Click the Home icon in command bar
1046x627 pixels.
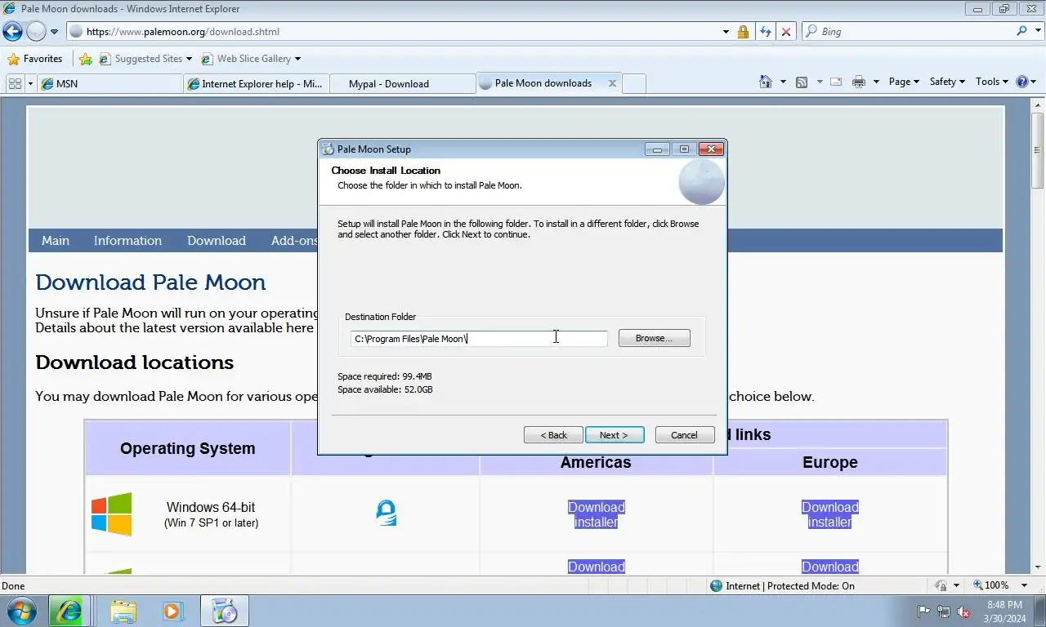click(x=766, y=82)
